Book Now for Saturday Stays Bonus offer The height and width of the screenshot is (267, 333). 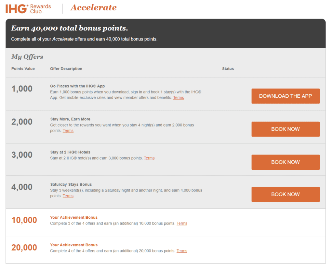285,194
